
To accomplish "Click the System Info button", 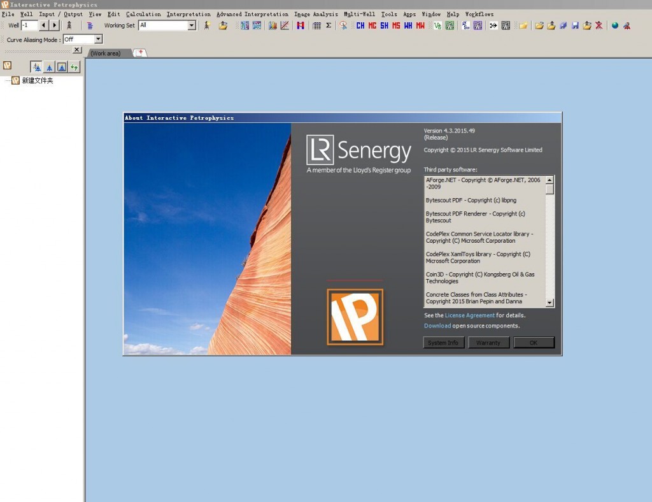I will tap(443, 343).
